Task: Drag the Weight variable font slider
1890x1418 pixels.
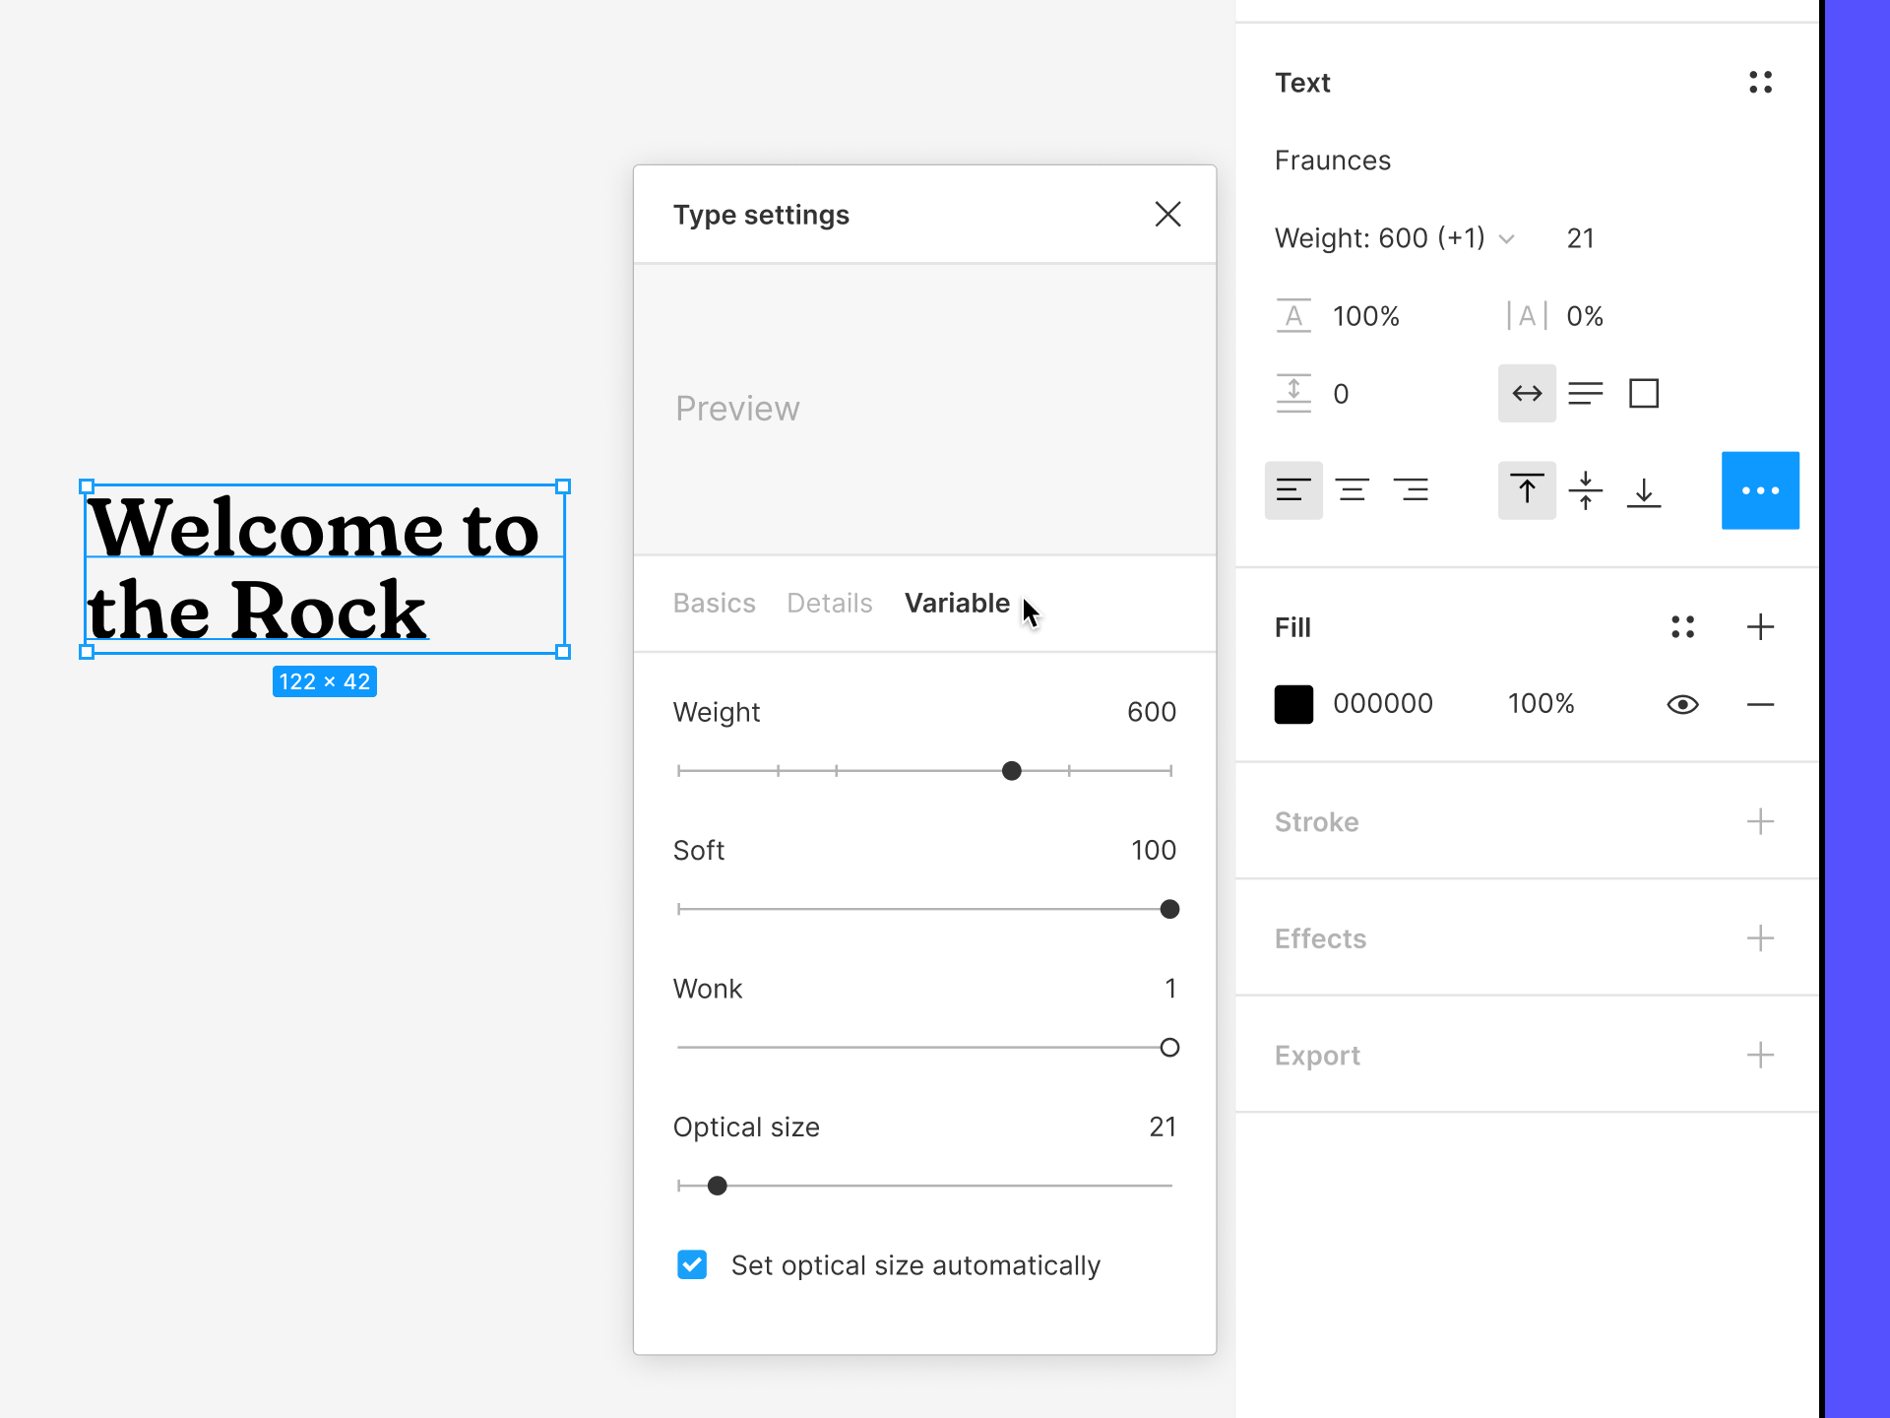Action: pyautogui.click(x=1011, y=770)
